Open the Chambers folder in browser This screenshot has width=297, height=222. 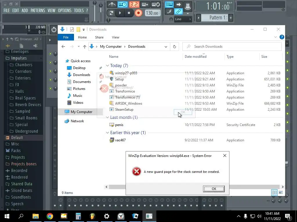pos(23,65)
